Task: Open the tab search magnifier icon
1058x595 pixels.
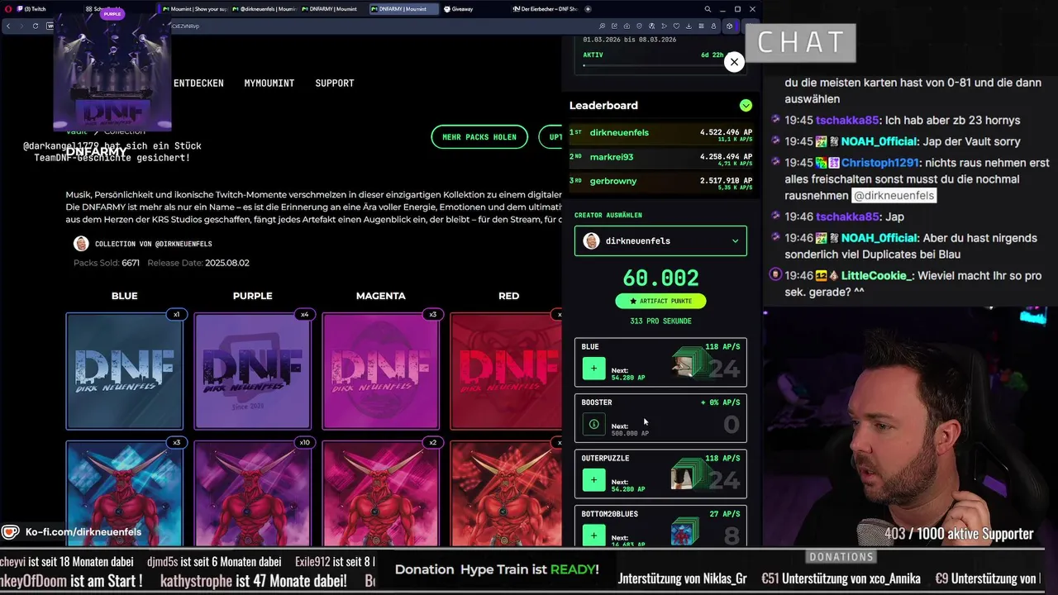Action: [708, 9]
